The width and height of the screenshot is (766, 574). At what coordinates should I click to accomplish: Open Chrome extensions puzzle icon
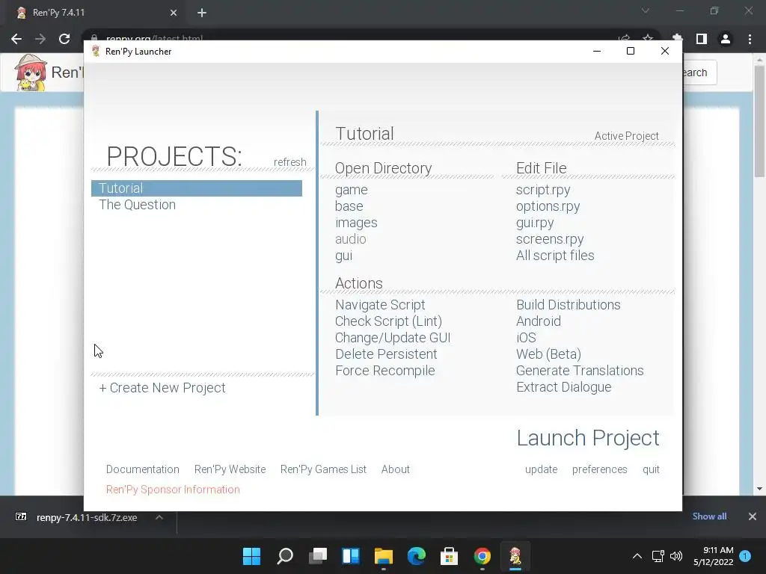coord(677,39)
